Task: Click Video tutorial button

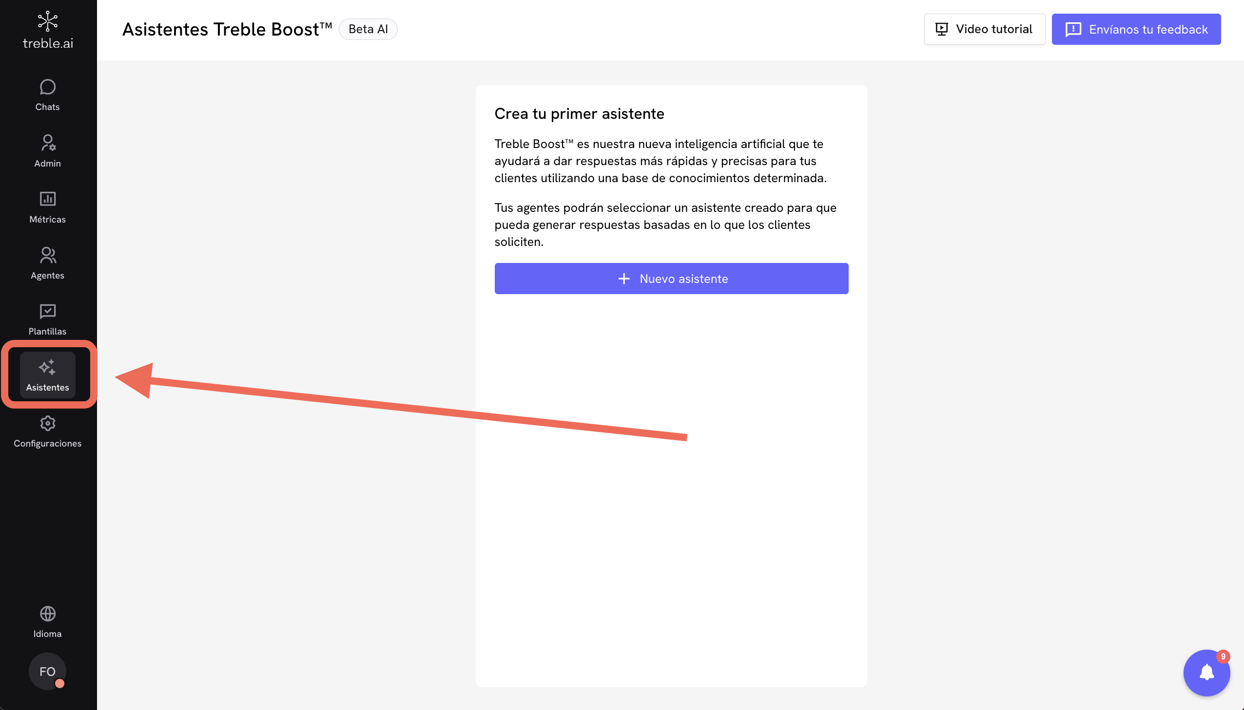Action: pyautogui.click(x=984, y=29)
